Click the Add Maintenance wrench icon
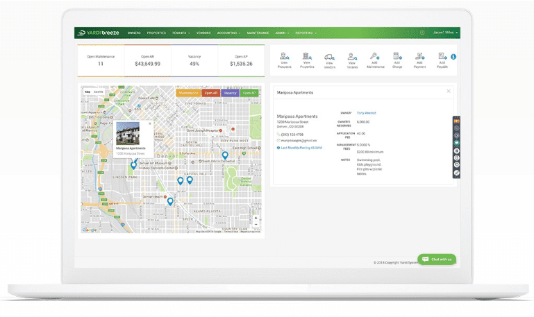 (x=374, y=56)
